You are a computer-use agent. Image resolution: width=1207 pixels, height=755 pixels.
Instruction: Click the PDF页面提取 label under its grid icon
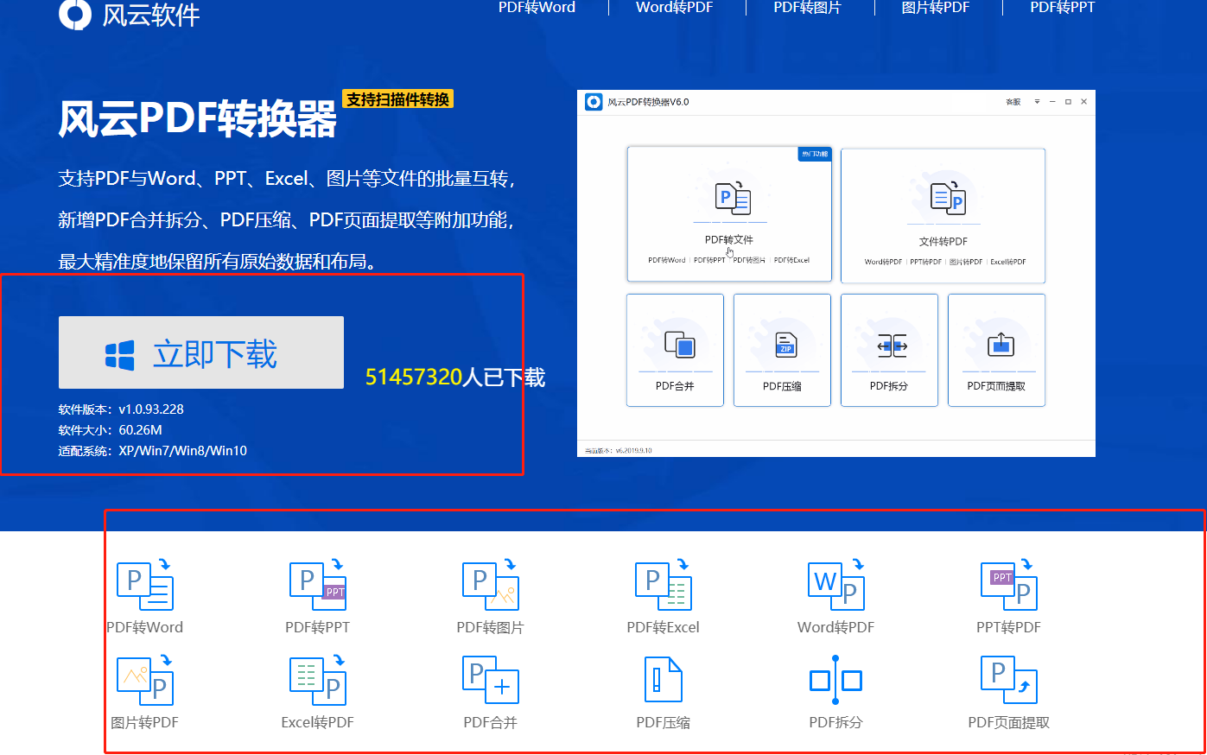[1009, 722]
